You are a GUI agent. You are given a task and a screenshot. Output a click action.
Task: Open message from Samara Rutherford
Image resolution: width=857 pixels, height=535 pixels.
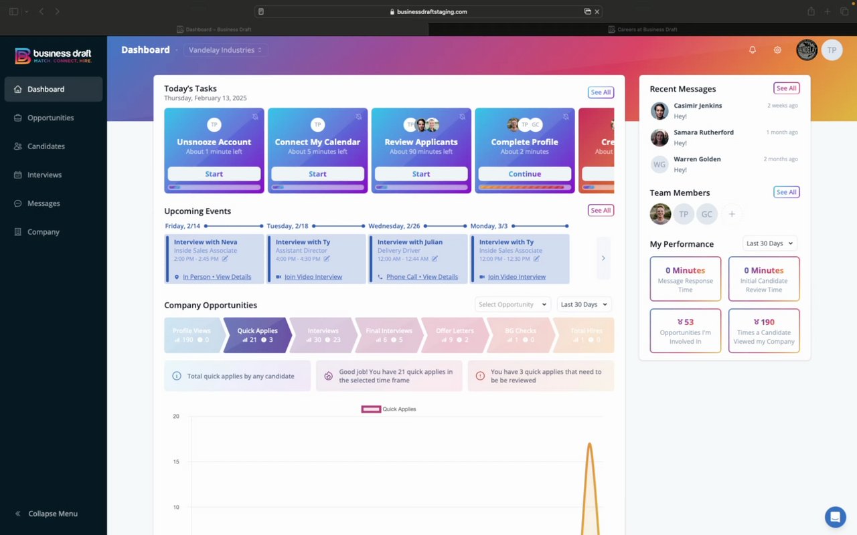coord(724,138)
